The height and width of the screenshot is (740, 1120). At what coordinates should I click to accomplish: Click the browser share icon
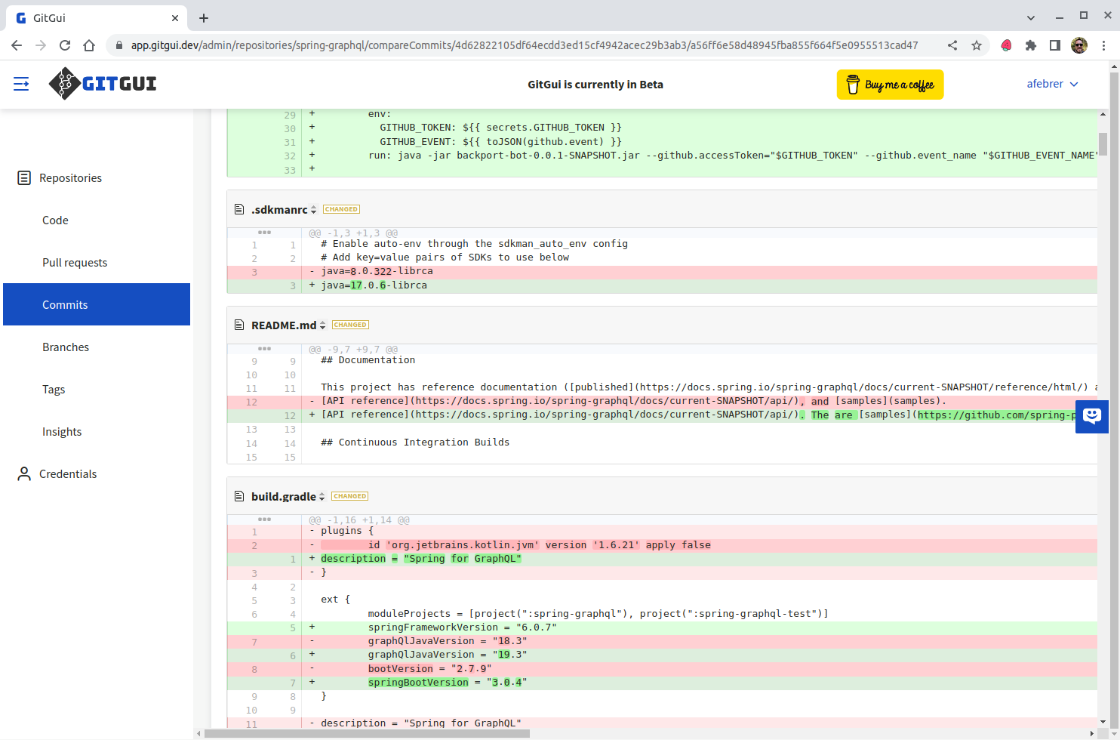pyautogui.click(x=952, y=45)
